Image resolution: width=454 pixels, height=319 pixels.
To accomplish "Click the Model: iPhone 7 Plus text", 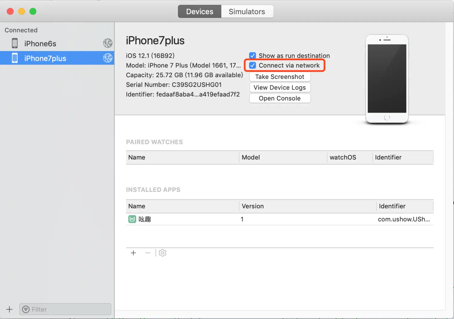I will pyautogui.click(x=183, y=65).
